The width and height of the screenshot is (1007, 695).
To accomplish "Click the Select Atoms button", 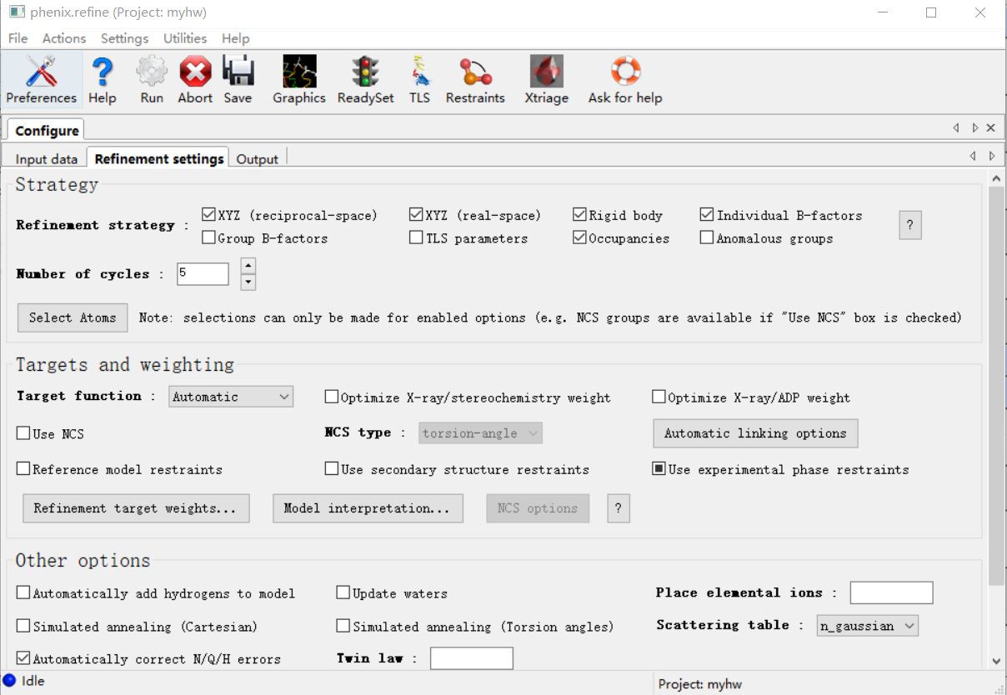I will (x=73, y=317).
